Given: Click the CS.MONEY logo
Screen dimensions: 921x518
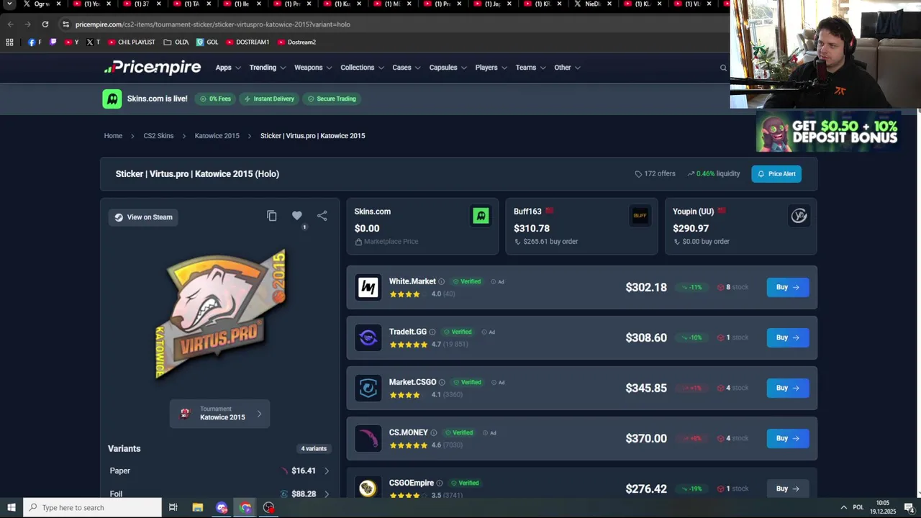Looking at the screenshot, I should (368, 438).
